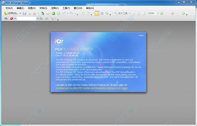
Task: Open the 工具(T) menu
Action: (x=66, y=8)
